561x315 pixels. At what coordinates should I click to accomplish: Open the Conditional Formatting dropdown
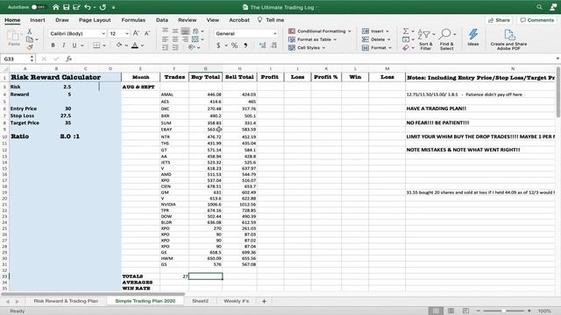click(x=319, y=31)
